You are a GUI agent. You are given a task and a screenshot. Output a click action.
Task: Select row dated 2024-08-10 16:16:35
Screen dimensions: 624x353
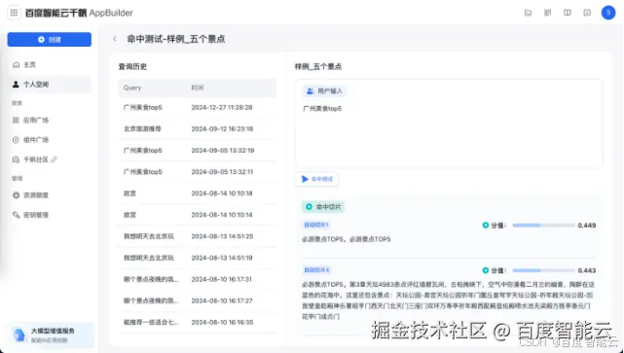point(198,322)
